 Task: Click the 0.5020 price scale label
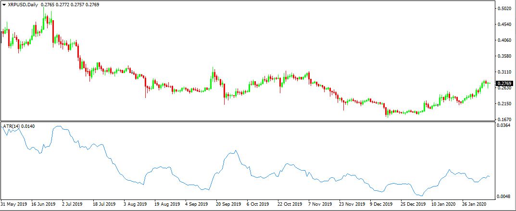pyautogui.click(x=504, y=9)
